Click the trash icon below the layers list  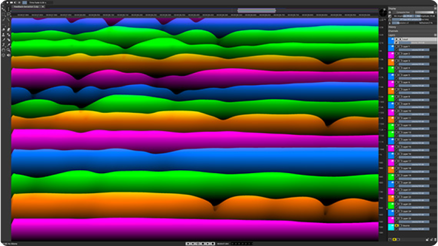(435, 239)
